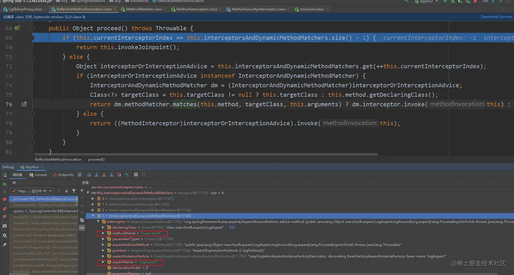Pin the debug tab
Viewport: 514px width, 275px height.
pyautogui.click(x=5, y=245)
